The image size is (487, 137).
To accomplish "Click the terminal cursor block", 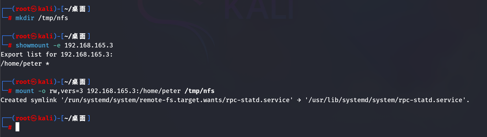I will point(17,127).
